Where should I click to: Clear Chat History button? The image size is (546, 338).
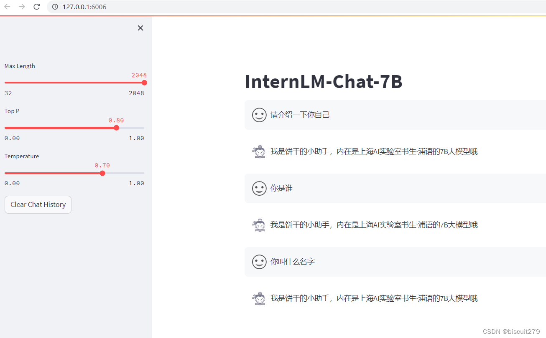click(38, 204)
